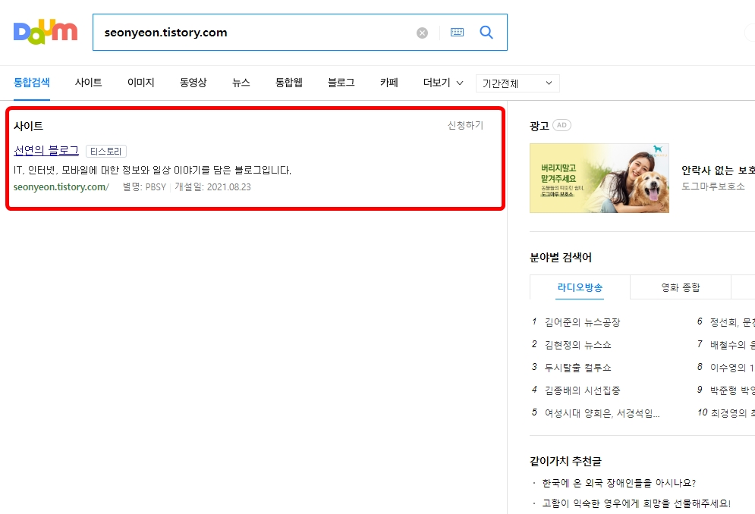Select the 영화 종합 category tab
Viewport: 755px width, 514px height.
tap(681, 287)
